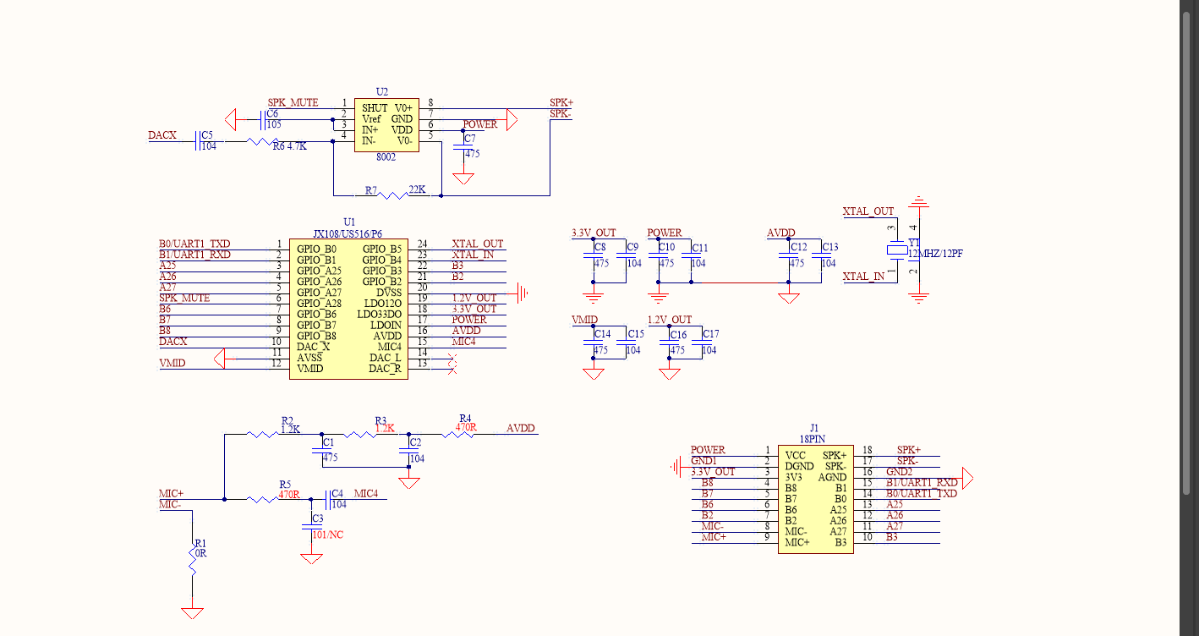Screen dimensions: 1199x636
Task: Click the red port arrow left of C6
Action: (x=230, y=119)
